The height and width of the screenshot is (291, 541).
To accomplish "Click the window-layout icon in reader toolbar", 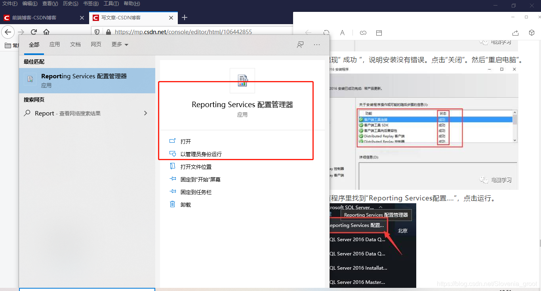I will [379, 33].
